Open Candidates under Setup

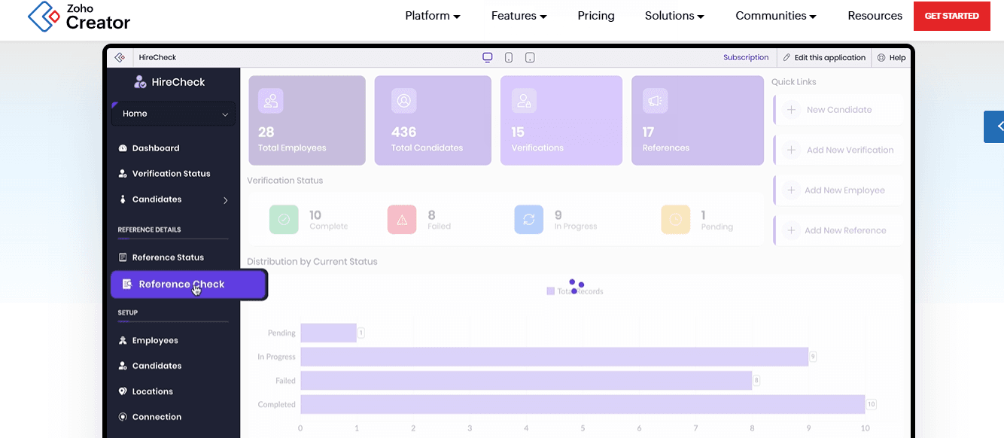click(x=157, y=366)
